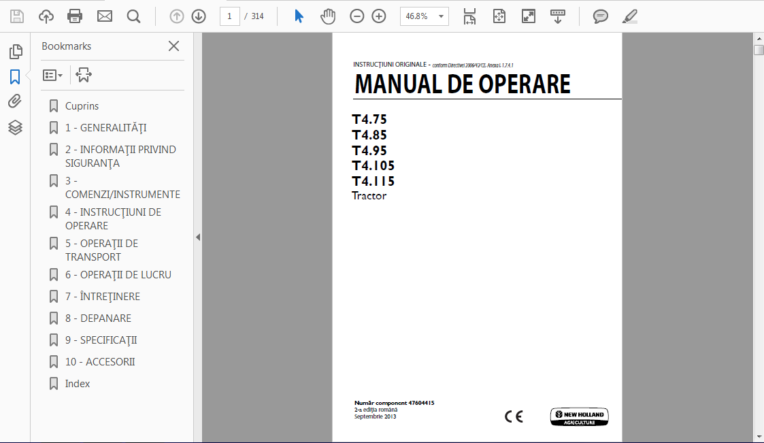
Task: Upload the file to cloud storage
Action: pos(46,16)
